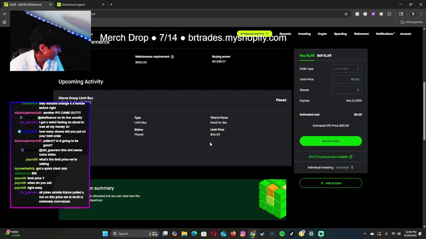Open Individual investing account selector

pyautogui.click(x=330, y=167)
